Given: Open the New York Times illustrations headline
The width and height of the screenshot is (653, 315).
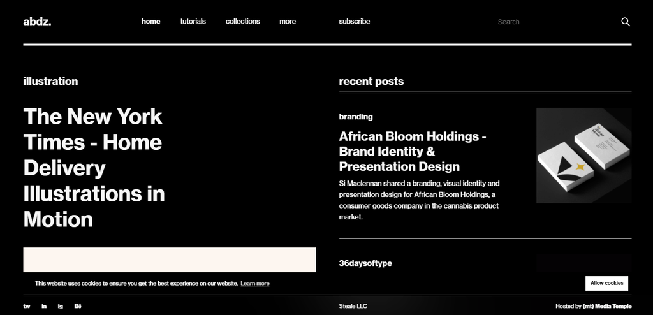Looking at the screenshot, I should click(94, 168).
